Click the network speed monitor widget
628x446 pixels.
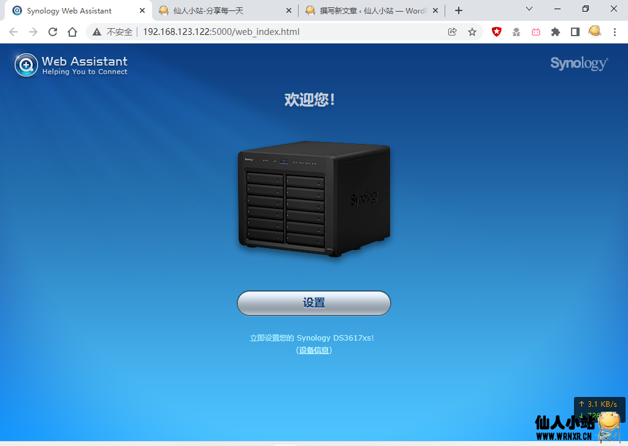(599, 409)
